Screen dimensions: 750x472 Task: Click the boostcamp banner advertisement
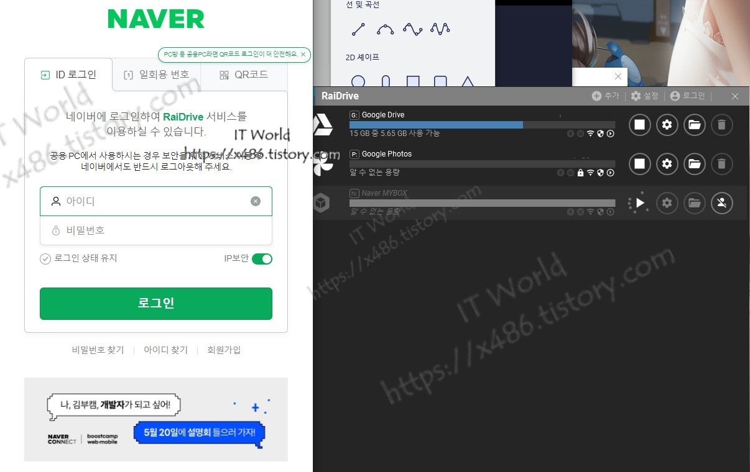(x=156, y=420)
